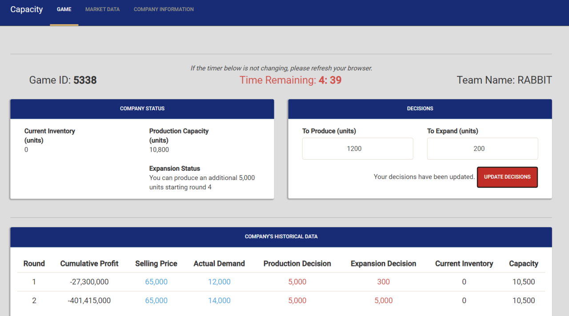Click round 2 production decision 5,000

[297, 300]
